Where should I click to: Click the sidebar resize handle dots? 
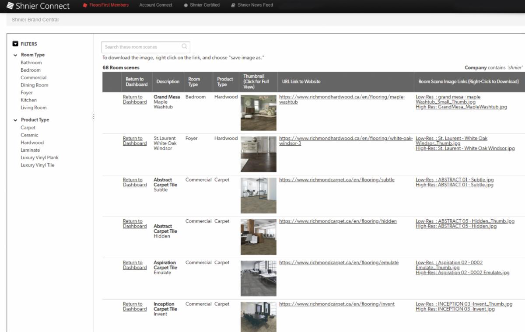tap(94, 116)
